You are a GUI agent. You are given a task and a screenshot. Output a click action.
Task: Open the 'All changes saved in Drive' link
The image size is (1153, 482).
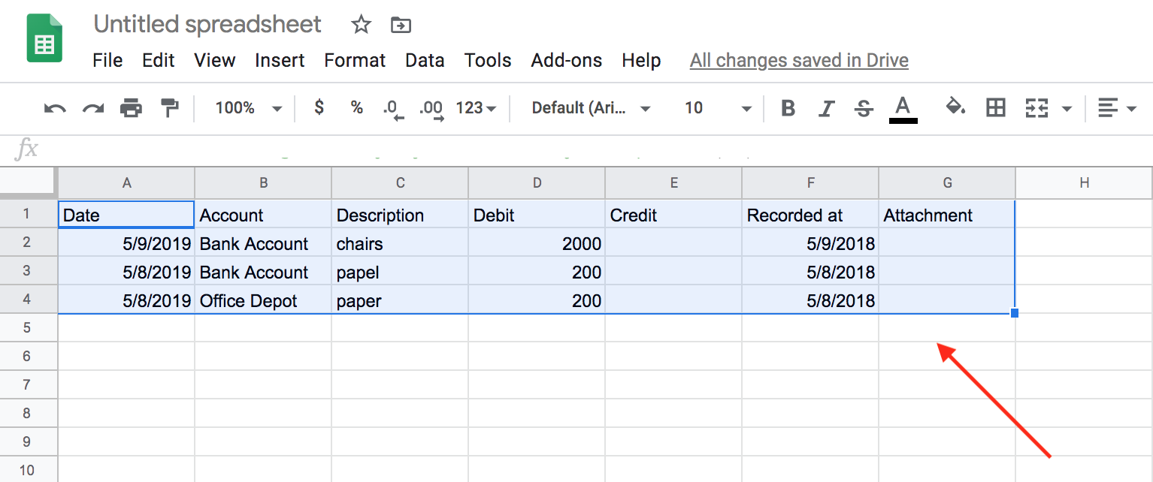coord(798,60)
